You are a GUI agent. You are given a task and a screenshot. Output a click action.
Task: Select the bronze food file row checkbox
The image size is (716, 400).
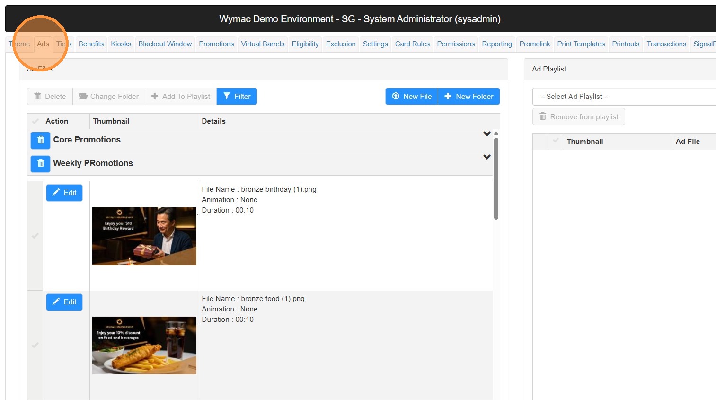pos(35,345)
